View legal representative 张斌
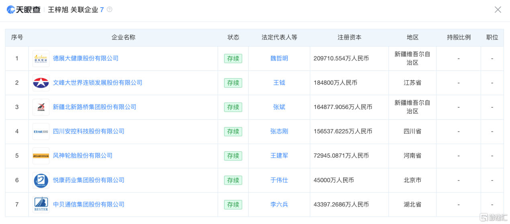Viewport: 510px width, 224px height. pos(279,107)
